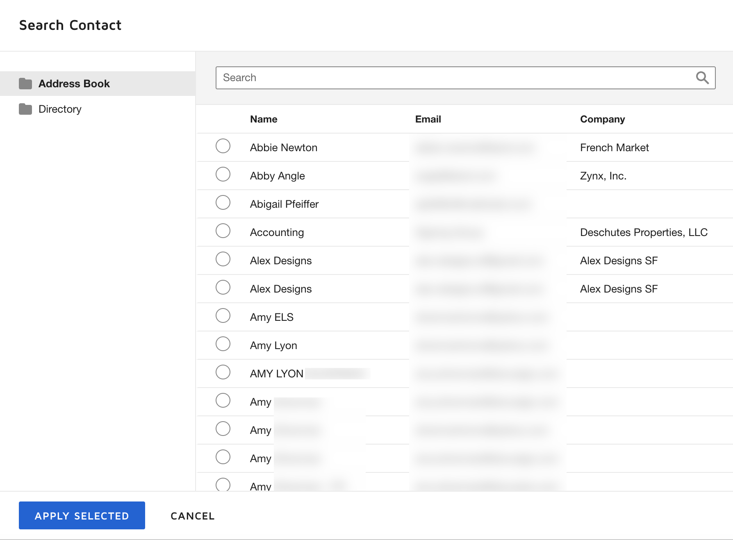733x540 pixels.
Task: Open the Directory contact list
Action: coord(60,109)
